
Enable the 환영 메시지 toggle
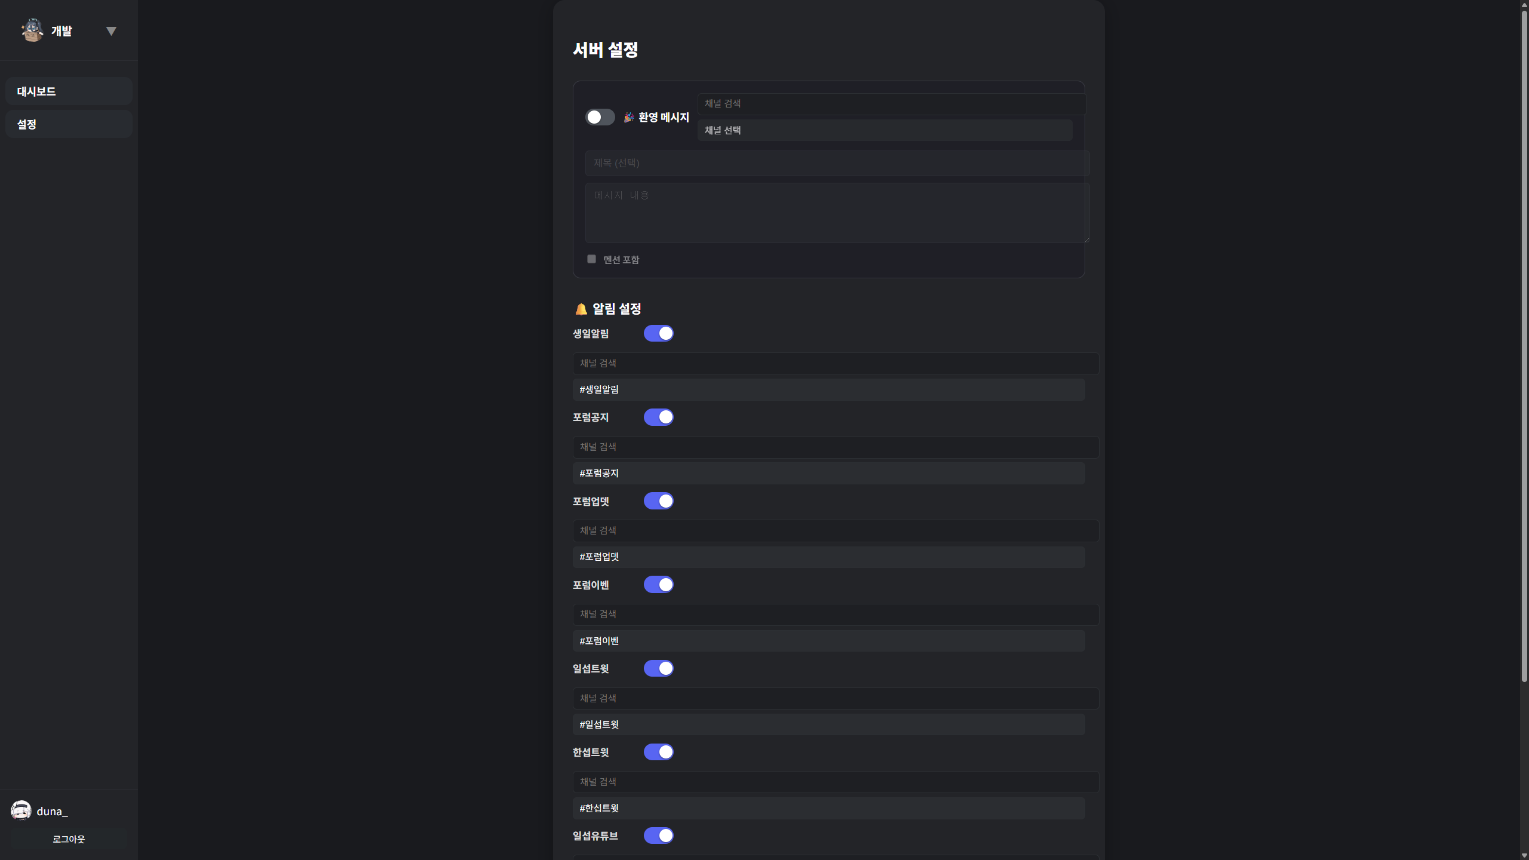pos(600,117)
